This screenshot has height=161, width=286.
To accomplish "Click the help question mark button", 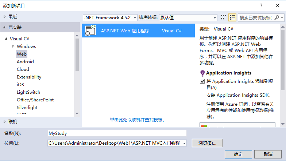I will [261, 6].
